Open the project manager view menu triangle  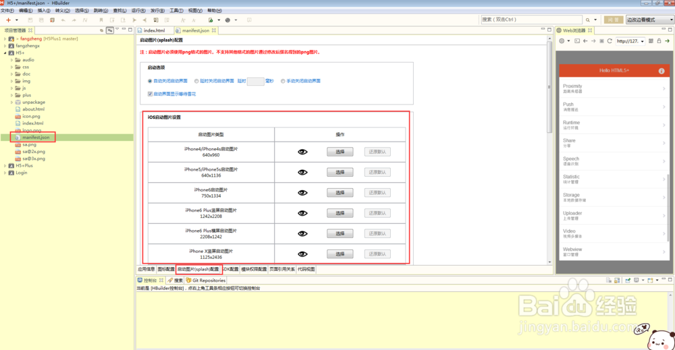pyautogui.click(x=117, y=29)
